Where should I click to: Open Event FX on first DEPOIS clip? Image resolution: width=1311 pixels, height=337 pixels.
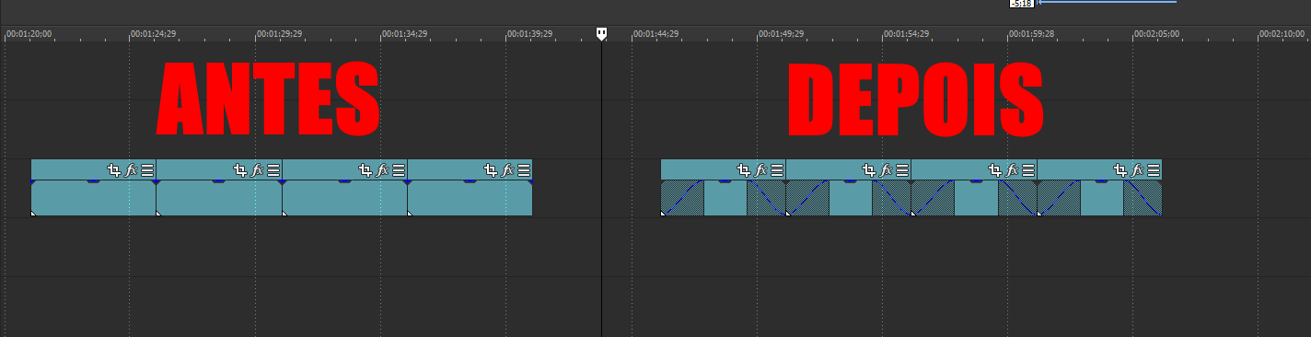click(760, 170)
